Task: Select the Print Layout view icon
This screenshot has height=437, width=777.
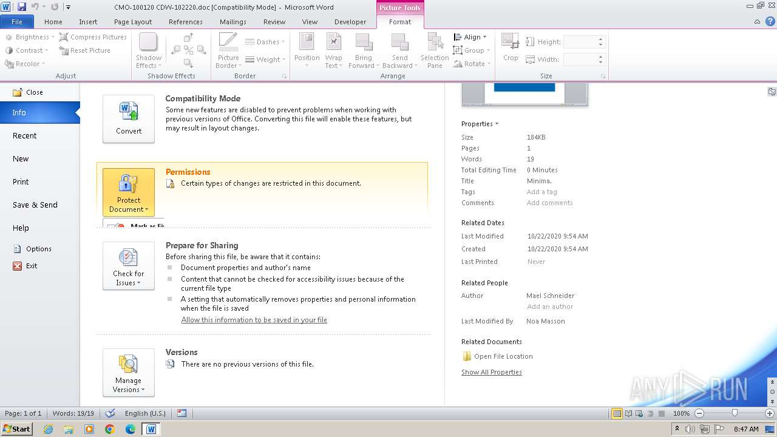Action: [x=617, y=413]
